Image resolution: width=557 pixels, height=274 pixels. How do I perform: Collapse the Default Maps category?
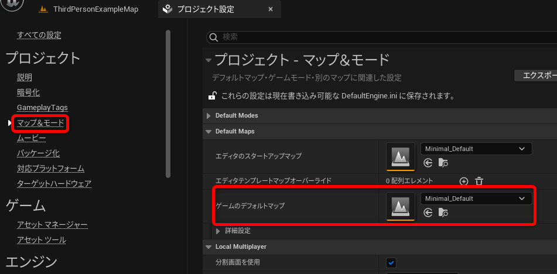point(209,131)
